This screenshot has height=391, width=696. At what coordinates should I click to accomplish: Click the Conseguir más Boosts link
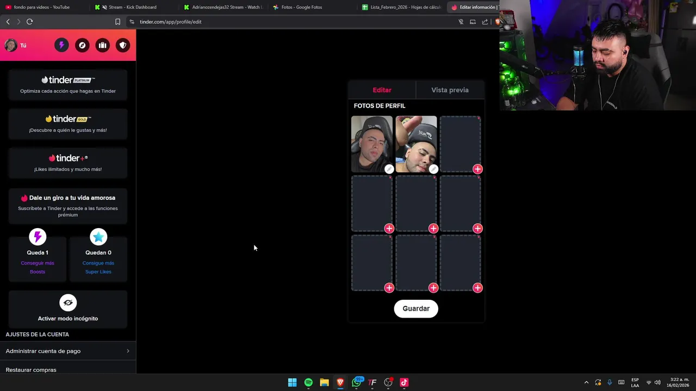[38, 267]
